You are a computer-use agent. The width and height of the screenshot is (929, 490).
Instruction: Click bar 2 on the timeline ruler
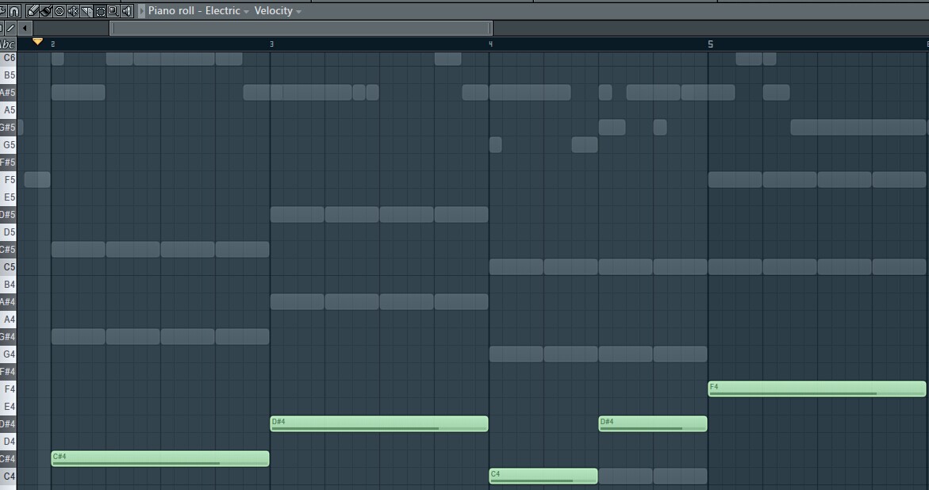coord(52,44)
